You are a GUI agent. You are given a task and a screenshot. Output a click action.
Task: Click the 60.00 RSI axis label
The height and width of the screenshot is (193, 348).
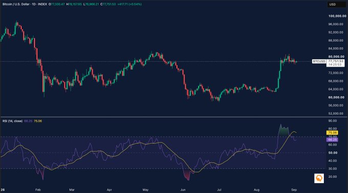[x=333, y=145]
